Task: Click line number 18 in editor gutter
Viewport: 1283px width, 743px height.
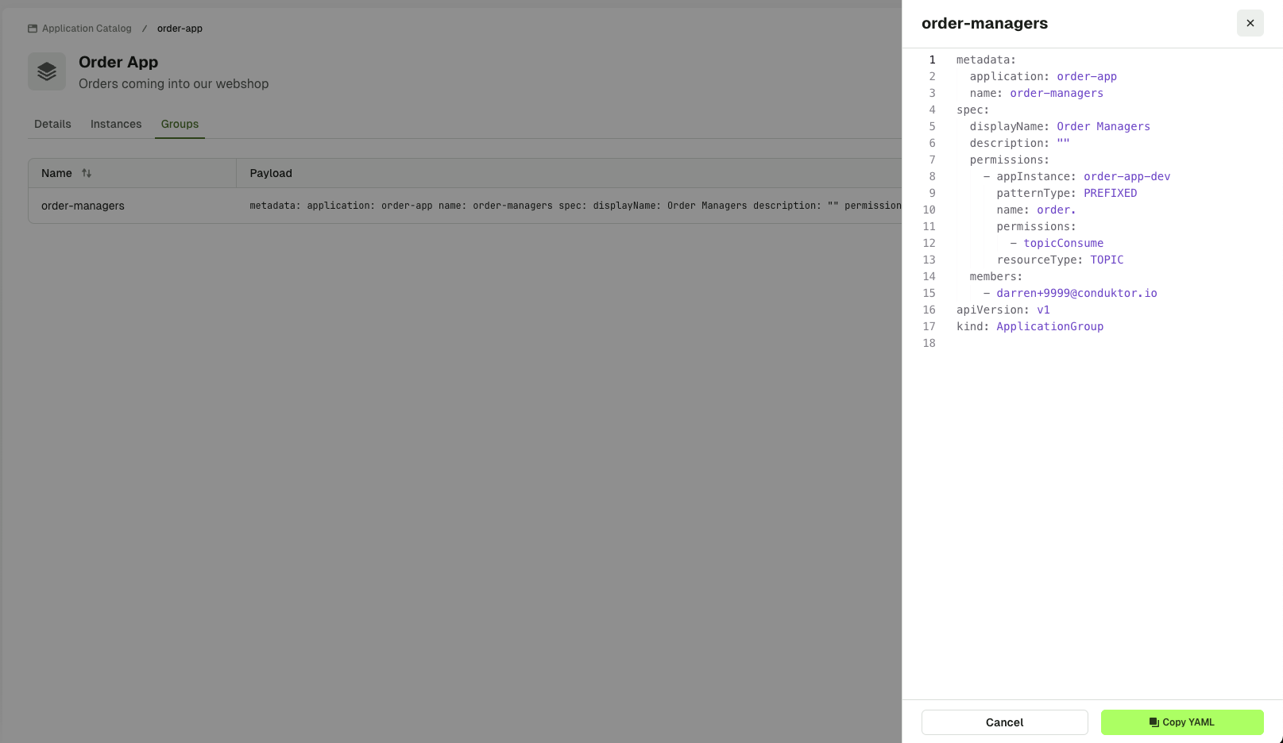Action: point(929,343)
